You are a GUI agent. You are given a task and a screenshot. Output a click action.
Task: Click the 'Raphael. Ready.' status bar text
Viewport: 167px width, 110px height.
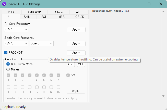click(14, 107)
